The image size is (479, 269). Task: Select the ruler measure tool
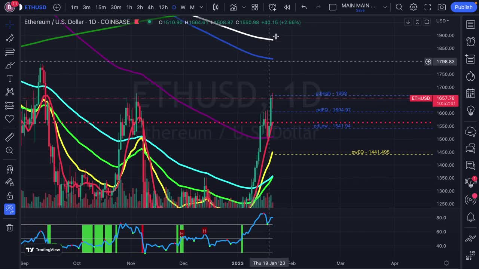pyautogui.click(x=10, y=137)
